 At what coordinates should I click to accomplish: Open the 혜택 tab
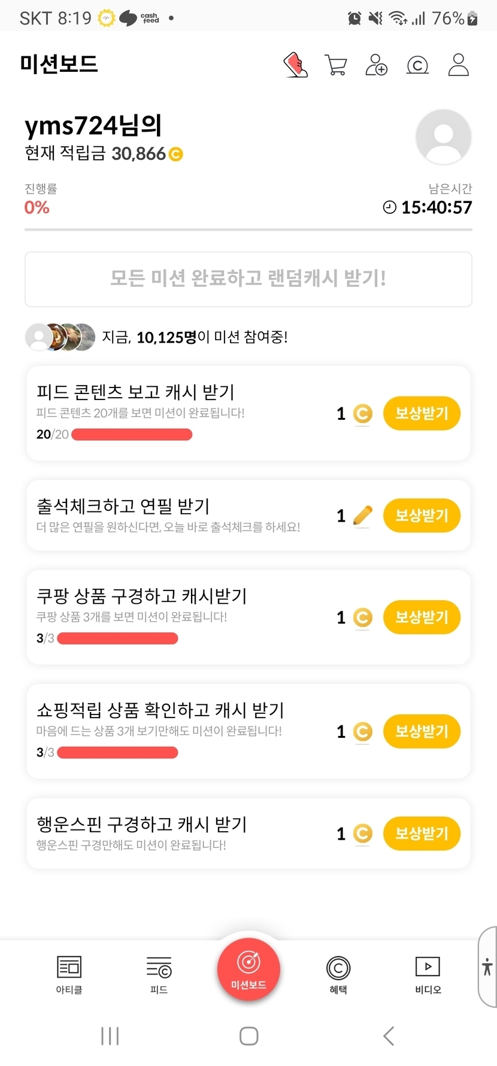click(338, 975)
